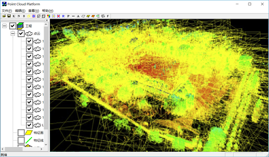Click the A toolbar tool
This screenshot has width=269, height=157.
[78, 16]
